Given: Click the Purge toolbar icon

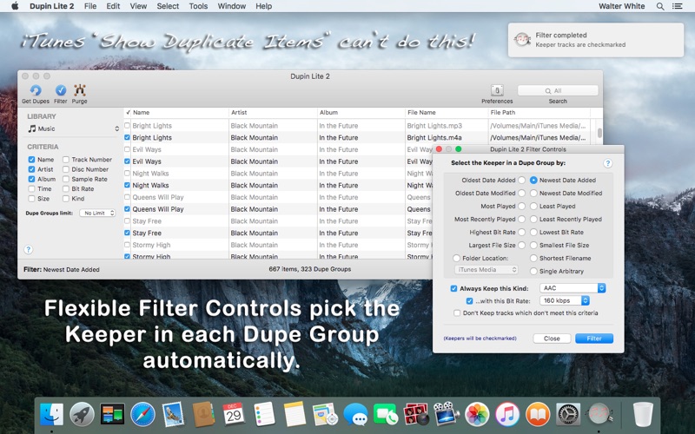Looking at the screenshot, I should pos(80,90).
